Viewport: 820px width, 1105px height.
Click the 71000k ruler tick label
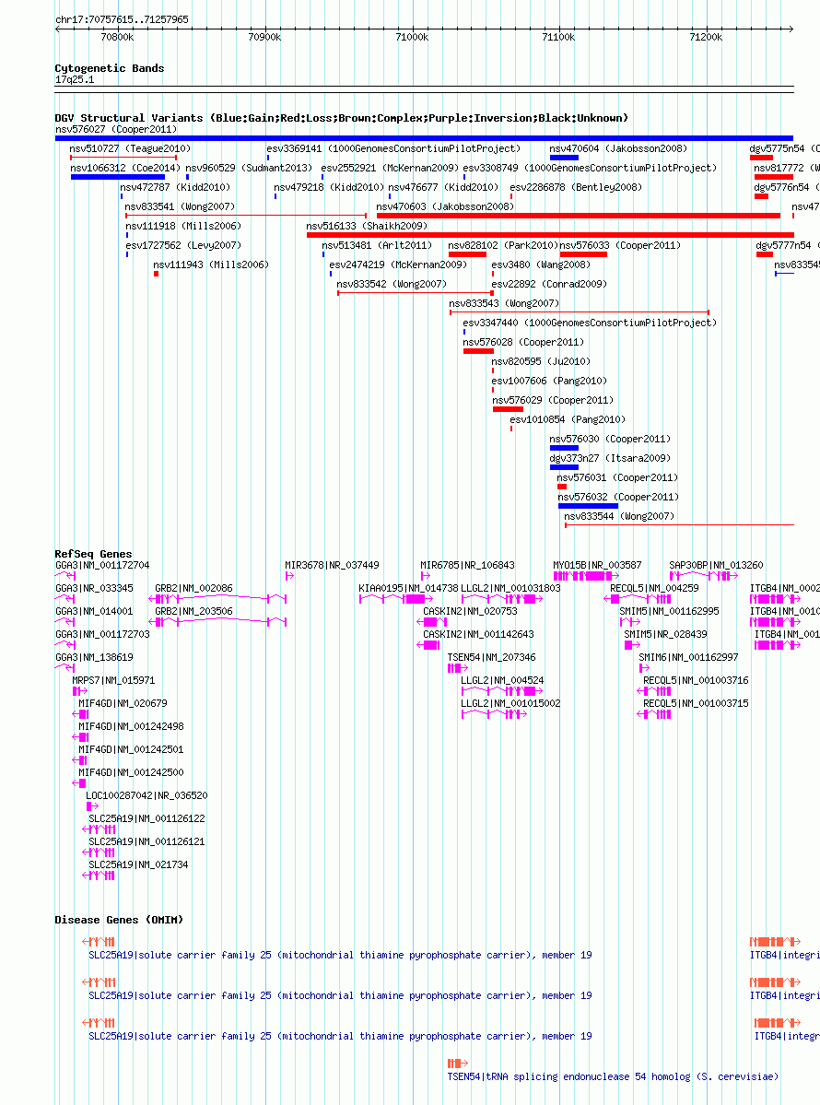pos(412,38)
